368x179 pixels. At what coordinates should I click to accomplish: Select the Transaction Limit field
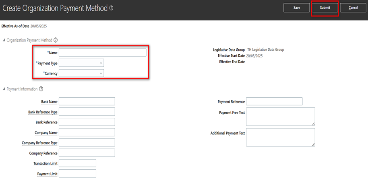77,163
